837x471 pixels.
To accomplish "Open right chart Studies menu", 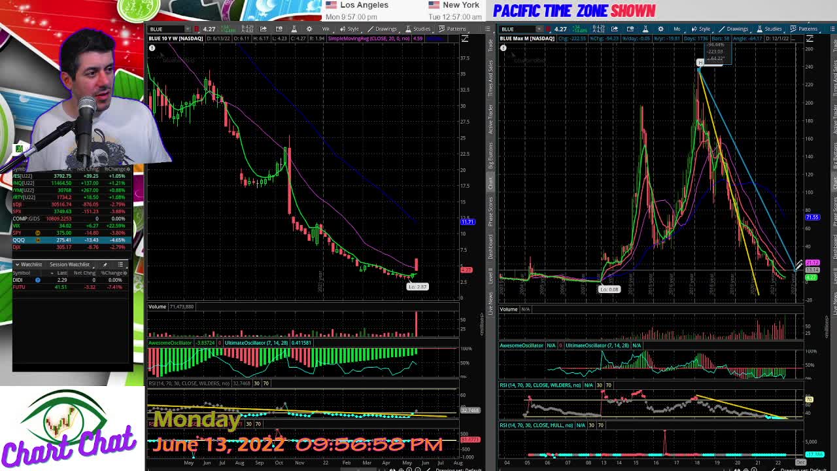I will (769, 29).
